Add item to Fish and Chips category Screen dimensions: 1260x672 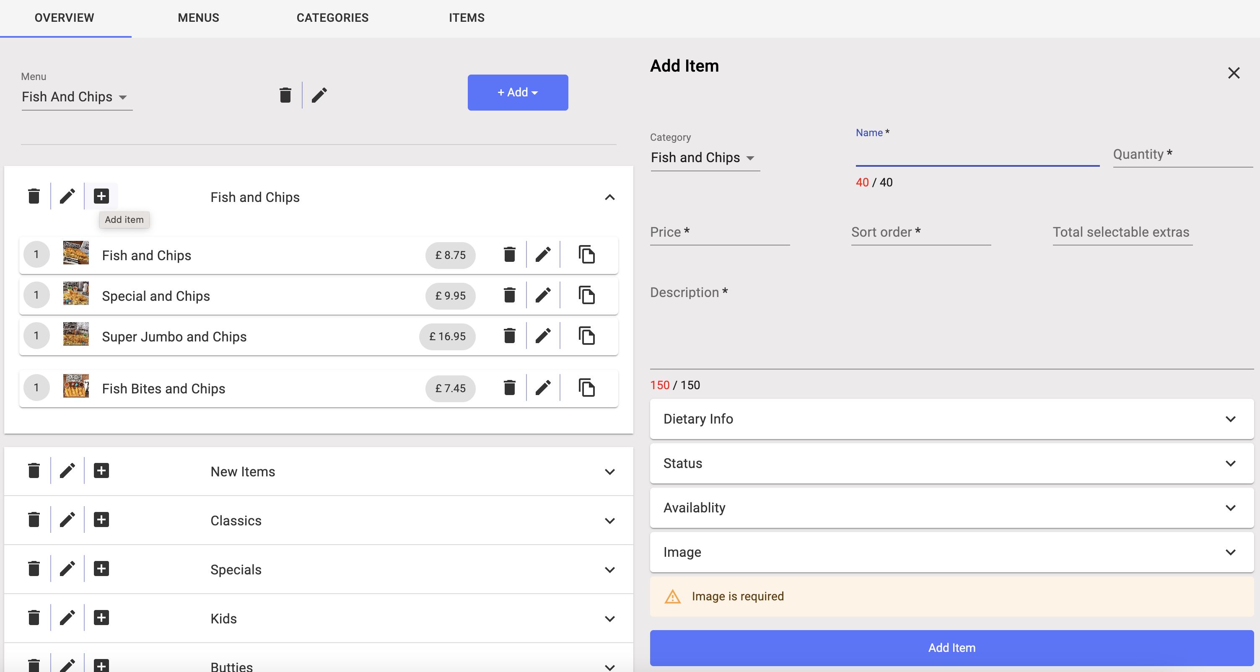101,196
